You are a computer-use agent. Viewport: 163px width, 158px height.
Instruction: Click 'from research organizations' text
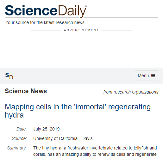[131, 92]
